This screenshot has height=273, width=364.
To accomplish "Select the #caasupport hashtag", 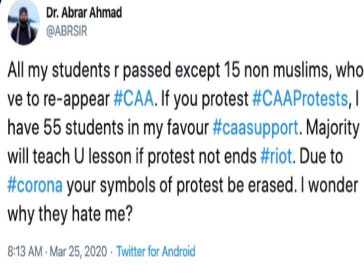I will click(x=255, y=128).
